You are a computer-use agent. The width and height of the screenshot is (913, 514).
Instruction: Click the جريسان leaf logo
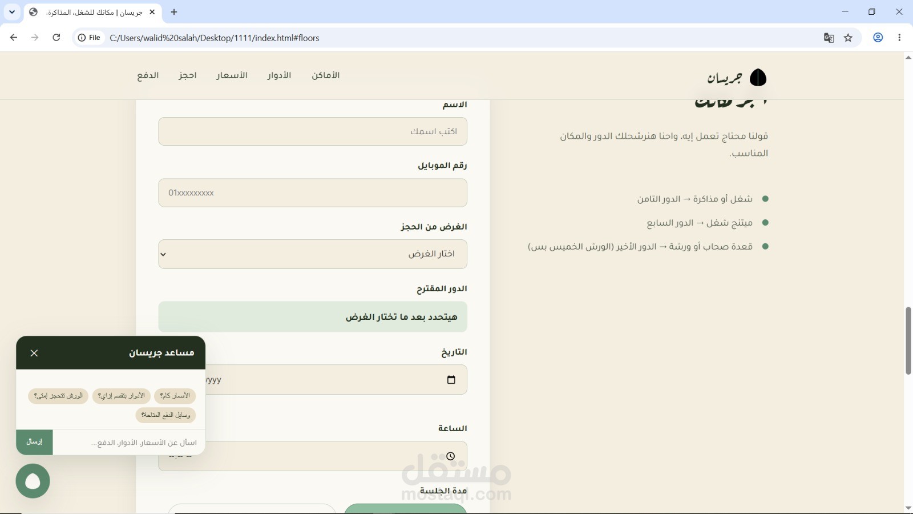758,78
